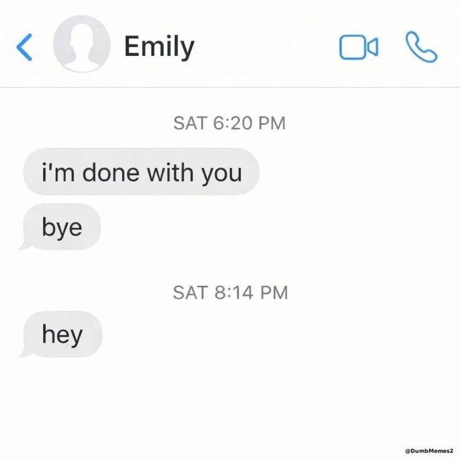The height and width of the screenshot is (460, 460).
Task: Tap the contact name Emily
Action: point(159,47)
